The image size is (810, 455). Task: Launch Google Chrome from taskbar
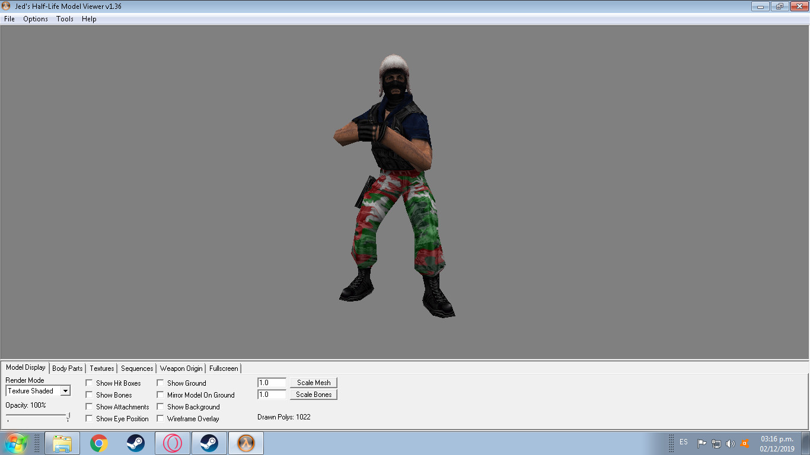[x=99, y=443]
